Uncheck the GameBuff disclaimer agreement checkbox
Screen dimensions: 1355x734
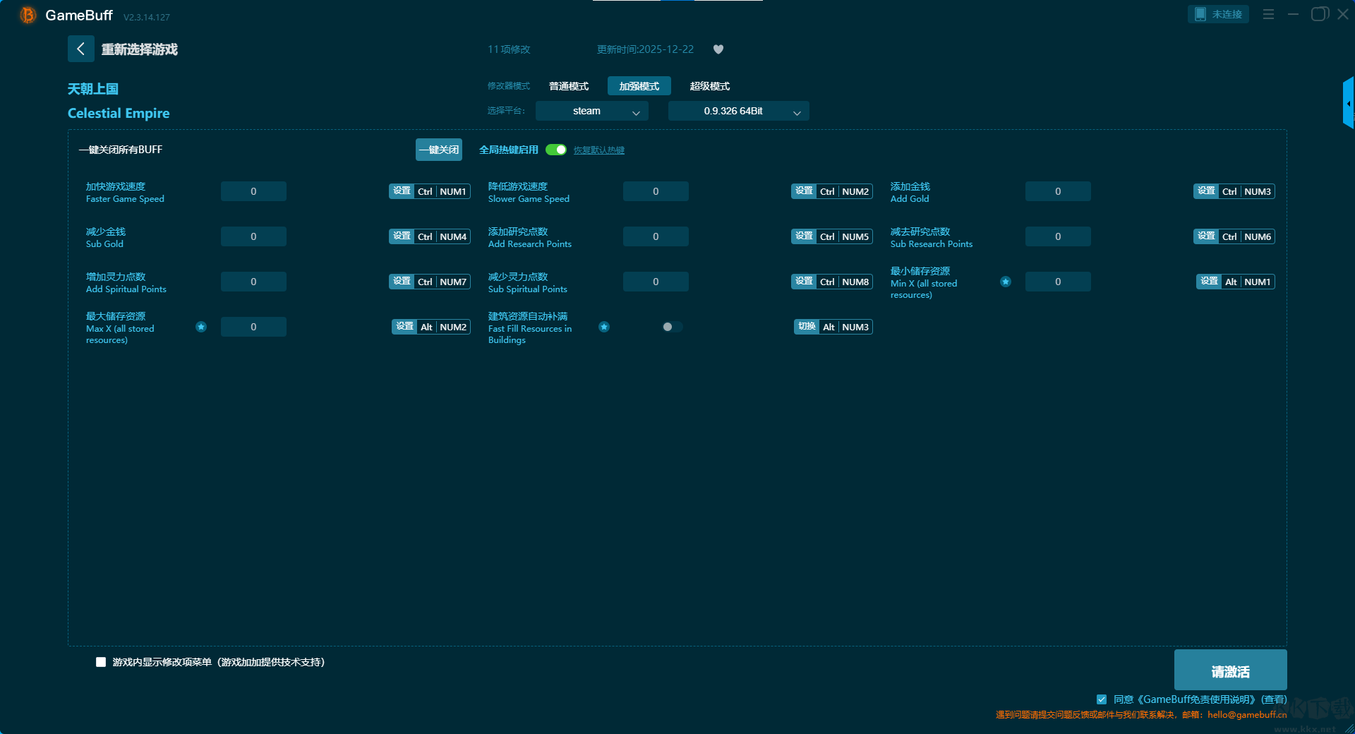click(1102, 699)
